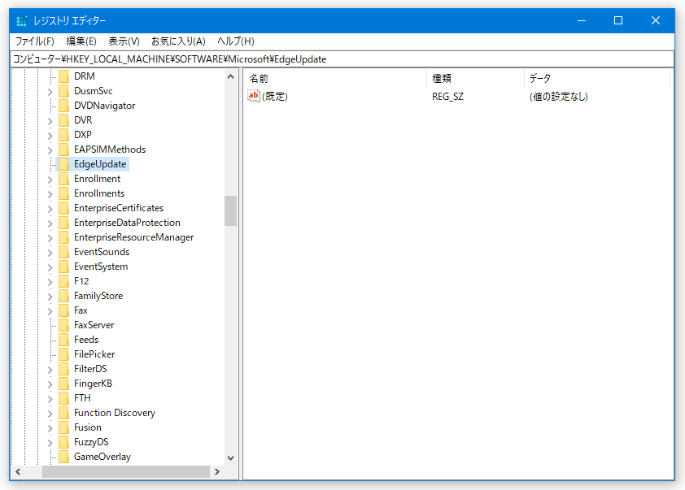Screen dimensions: 685x490
Task: Expand the EnterpriseDataProtection key
Action: 50,223
